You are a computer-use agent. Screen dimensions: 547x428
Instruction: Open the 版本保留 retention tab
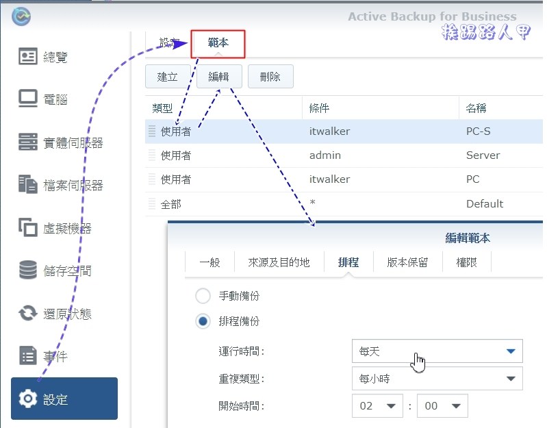tap(407, 262)
